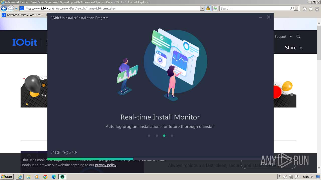Select the Advanced SystemCare Free tab
The image size is (321, 180).
click(x=24, y=15)
